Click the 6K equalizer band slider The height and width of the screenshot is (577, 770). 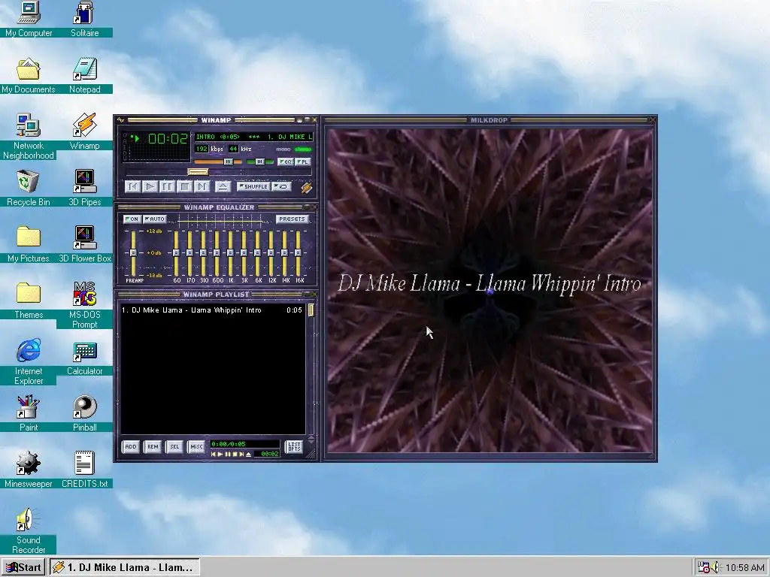pos(257,252)
